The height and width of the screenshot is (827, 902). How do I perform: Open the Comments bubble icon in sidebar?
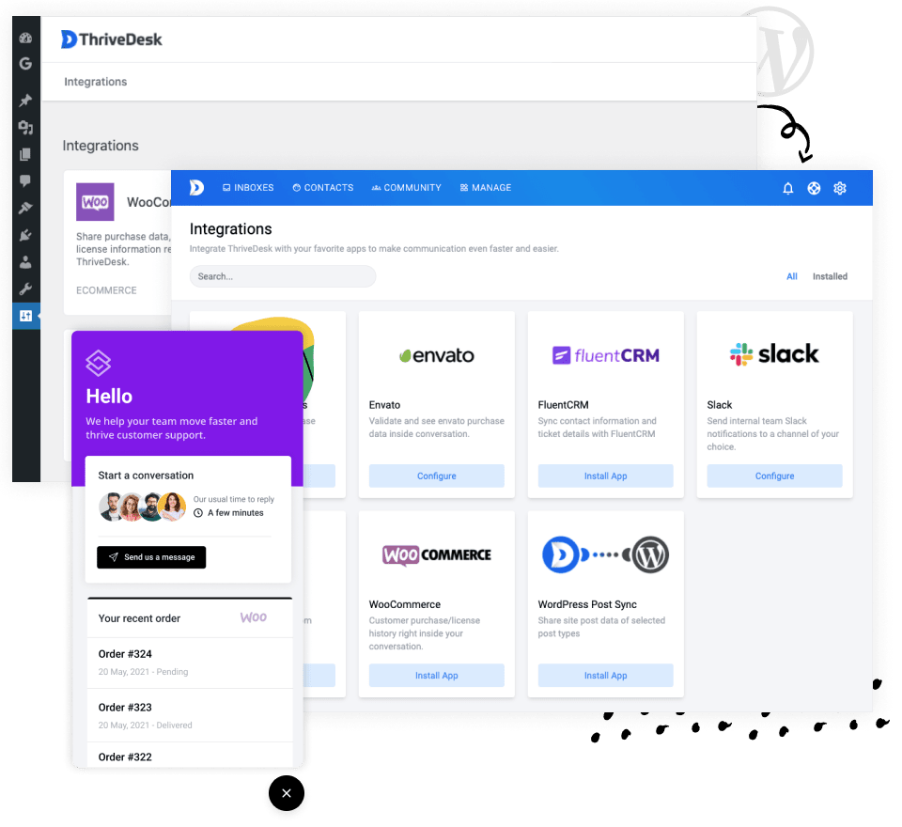(x=25, y=179)
